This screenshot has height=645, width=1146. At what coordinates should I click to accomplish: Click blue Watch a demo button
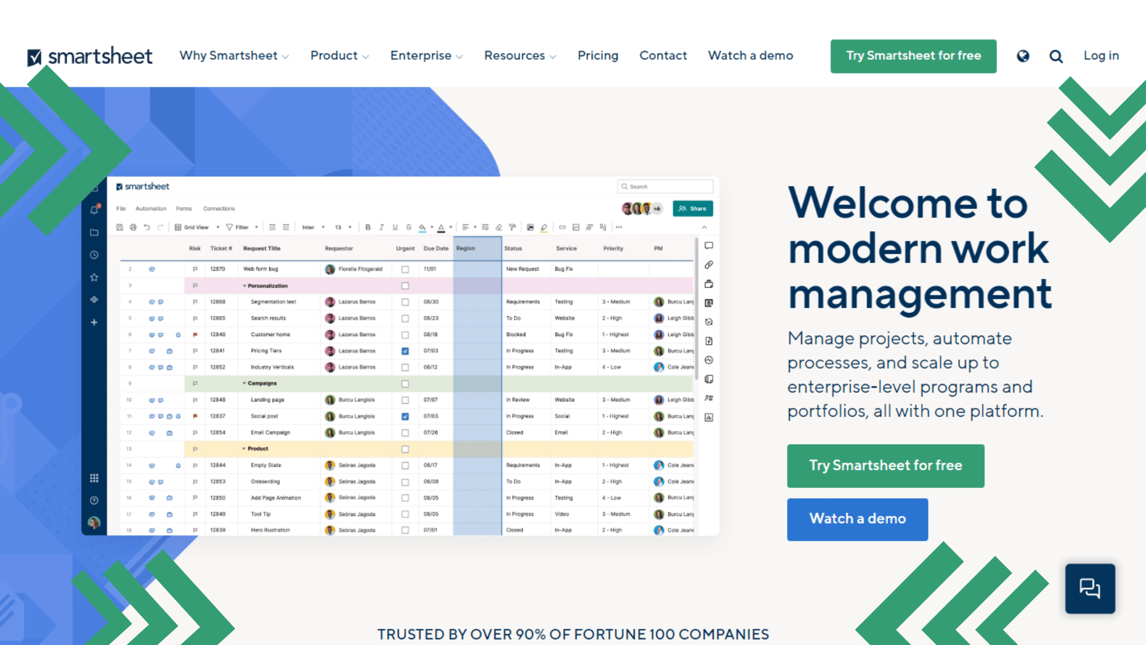click(x=857, y=519)
